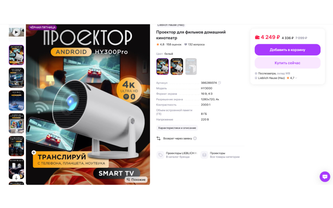Open the chat support bubble
The image size is (333, 208).
click(x=325, y=177)
